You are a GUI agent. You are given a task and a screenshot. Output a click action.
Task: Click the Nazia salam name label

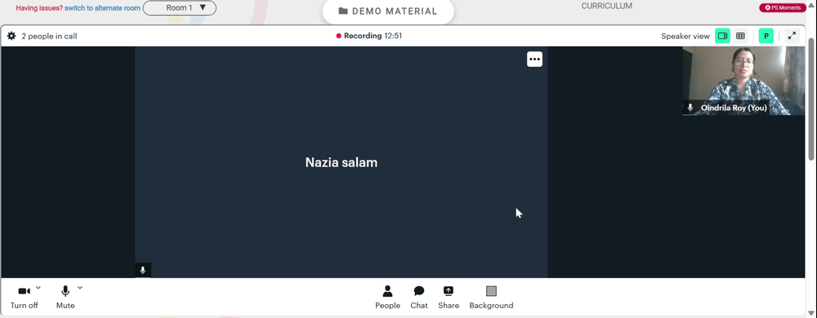coord(342,162)
